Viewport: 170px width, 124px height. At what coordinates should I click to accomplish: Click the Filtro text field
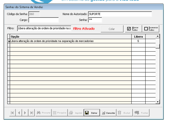pos(44,29)
